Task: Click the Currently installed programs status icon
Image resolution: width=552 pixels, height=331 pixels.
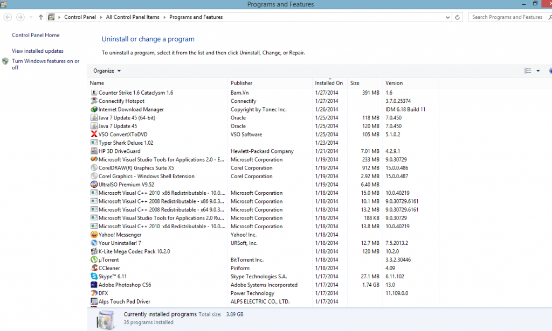Action: point(105,320)
